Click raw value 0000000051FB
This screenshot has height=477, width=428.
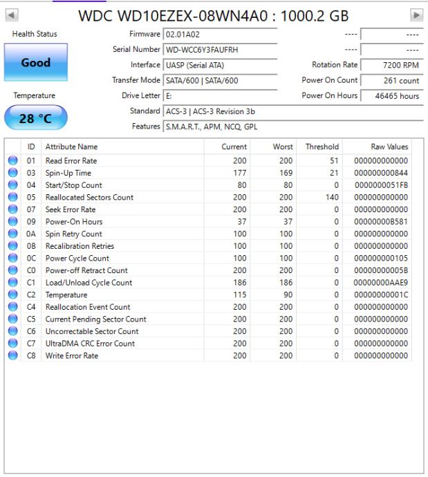[x=381, y=185]
